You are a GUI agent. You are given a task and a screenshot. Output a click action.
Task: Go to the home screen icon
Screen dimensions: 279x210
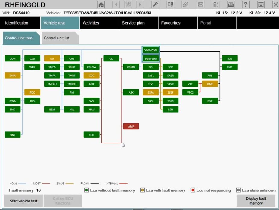[101, 4]
